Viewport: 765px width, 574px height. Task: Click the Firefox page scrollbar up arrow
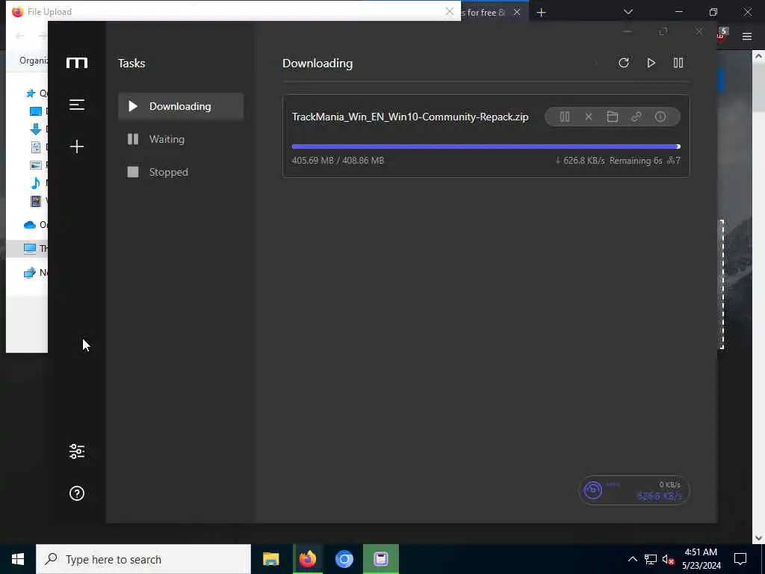758,55
